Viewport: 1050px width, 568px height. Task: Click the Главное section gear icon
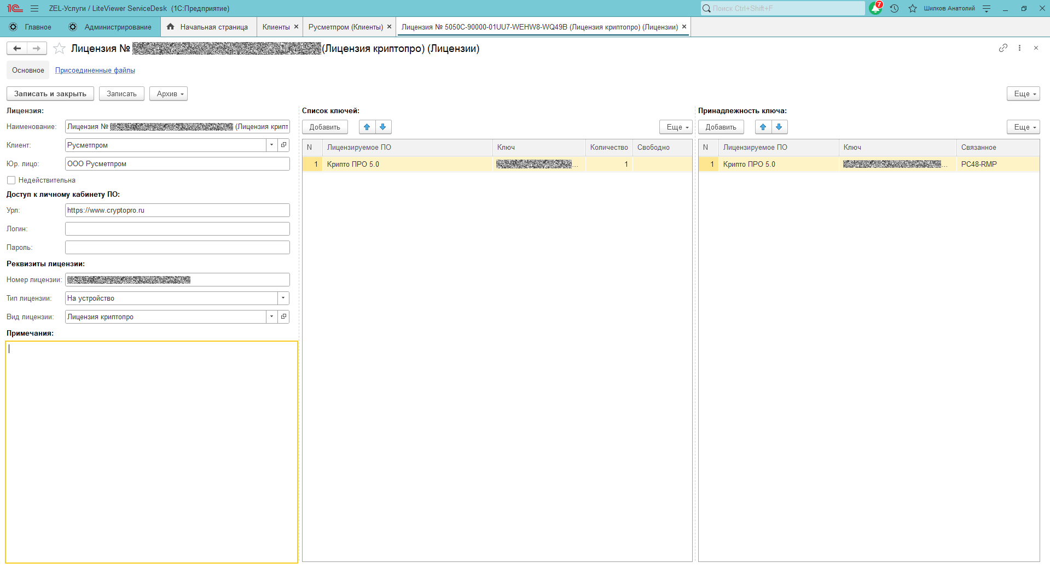tap(13, 27)
